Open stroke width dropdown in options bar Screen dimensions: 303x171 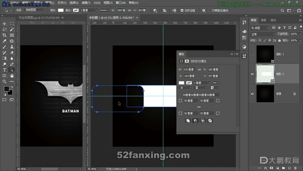point(96,10)
